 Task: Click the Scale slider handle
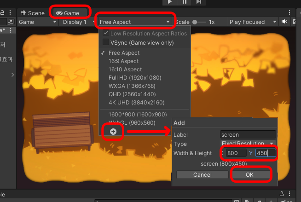pyautogui.click(x=195, y=22)
